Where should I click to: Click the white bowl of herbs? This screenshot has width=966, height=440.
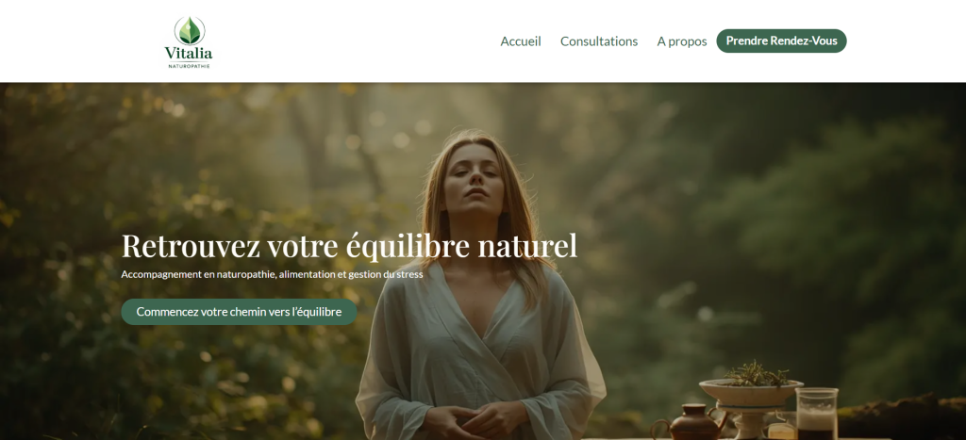click(750, 391)
